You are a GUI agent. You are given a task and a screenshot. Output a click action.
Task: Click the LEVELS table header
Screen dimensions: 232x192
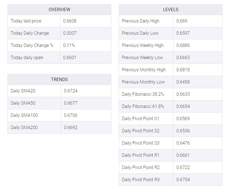pos(171,10)
